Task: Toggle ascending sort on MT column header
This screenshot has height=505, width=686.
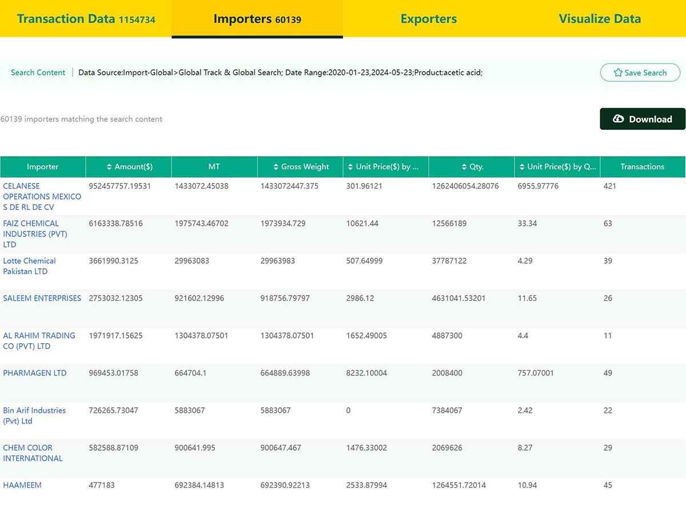Action: [214, 166]
